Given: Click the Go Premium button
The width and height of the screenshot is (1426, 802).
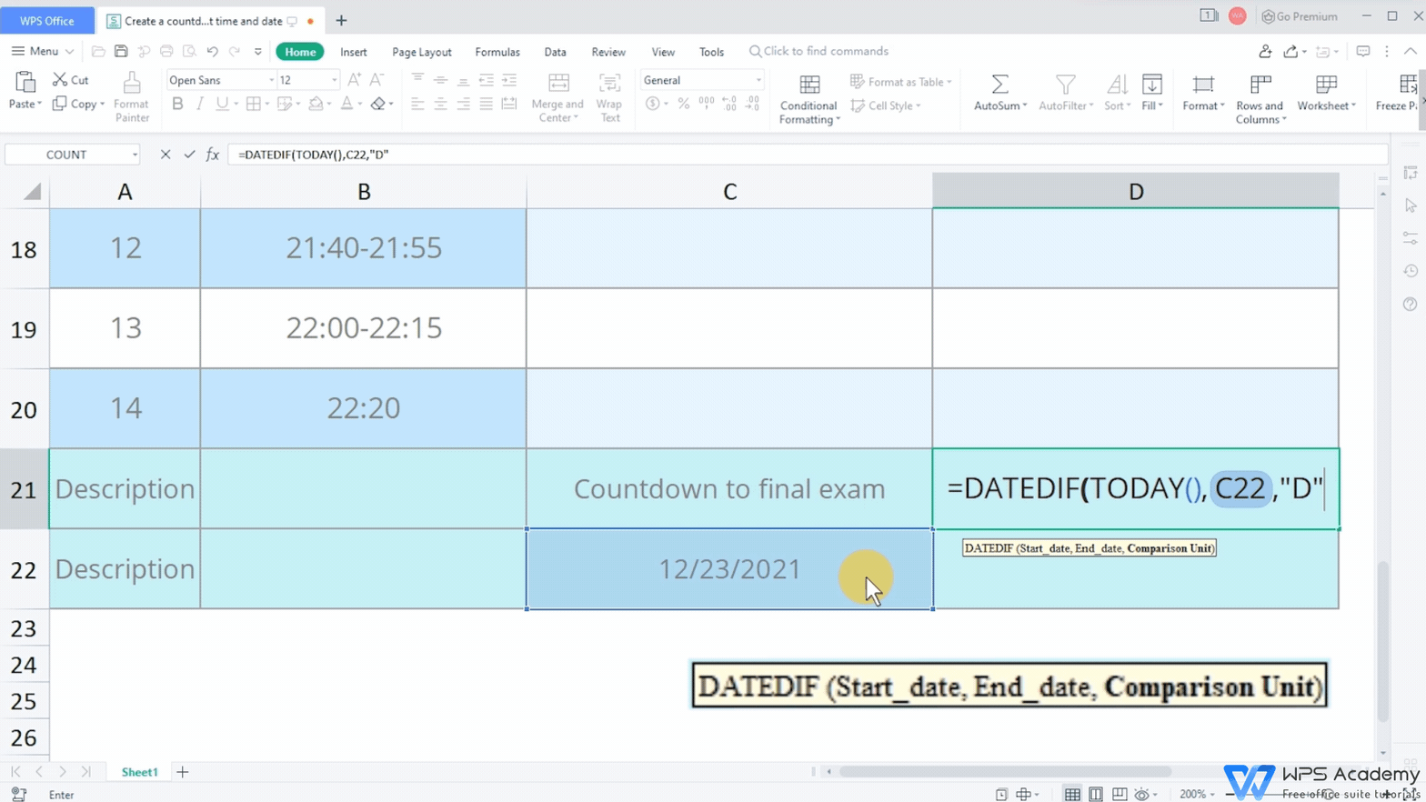Looking at the screenshot, I should [x=1300, y=16].
